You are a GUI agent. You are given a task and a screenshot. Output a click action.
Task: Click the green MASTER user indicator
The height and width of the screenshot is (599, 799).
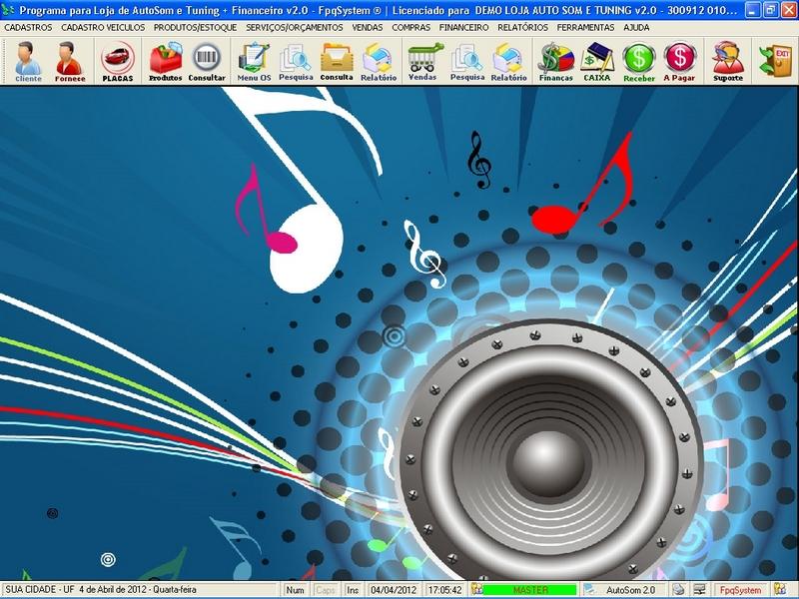tap(529, 590)
